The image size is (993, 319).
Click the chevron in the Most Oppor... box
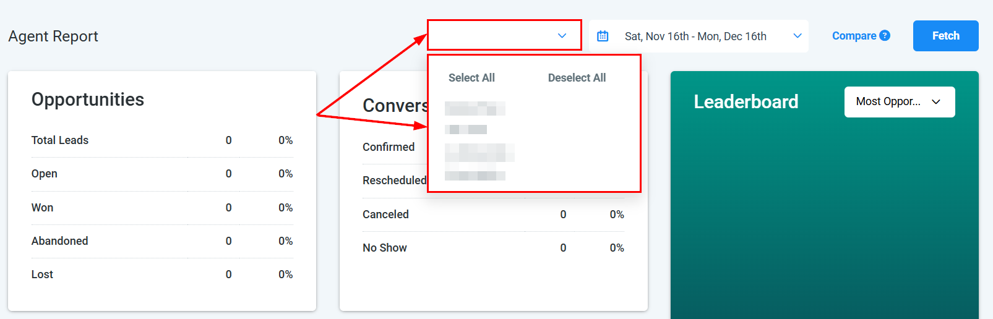pos(936,102)
